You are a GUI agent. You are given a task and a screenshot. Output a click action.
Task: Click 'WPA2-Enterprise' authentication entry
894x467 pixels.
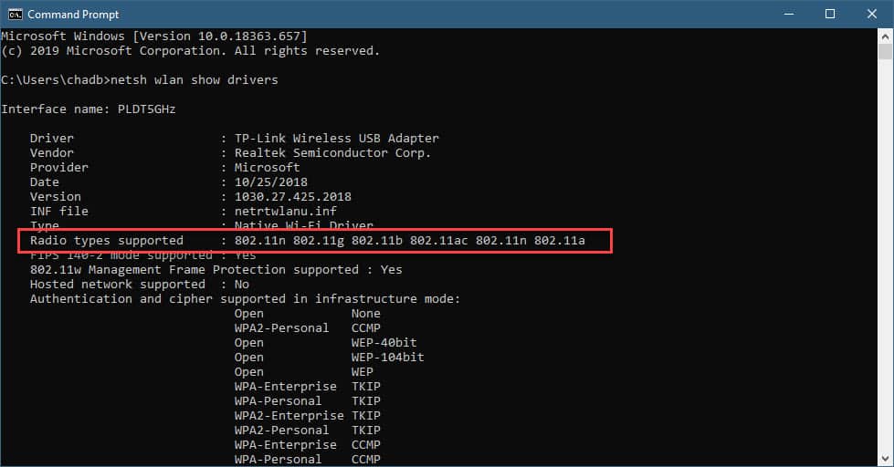(x=289, y=416)
